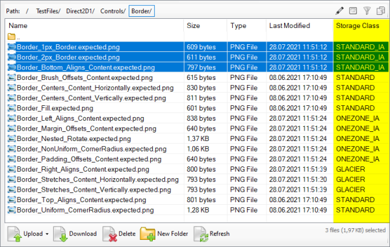The width and height of the screenshot is (390, 247).
Task: Click file icon of Border_Left_Aligns_Content.expected.png
Action: [x=12, y=118]
